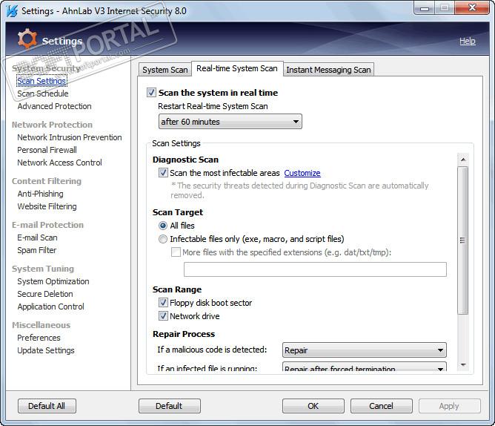The width and height of the screenshot is (495, 426).
Task: Select Infectable files only radio option
Action: click(x=163, y=239)
